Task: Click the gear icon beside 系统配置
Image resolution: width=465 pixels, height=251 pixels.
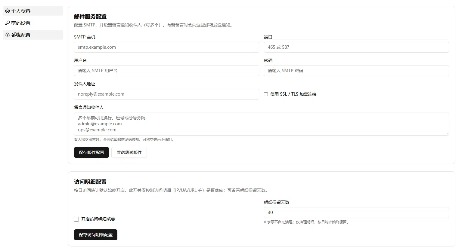Action: 8,35
